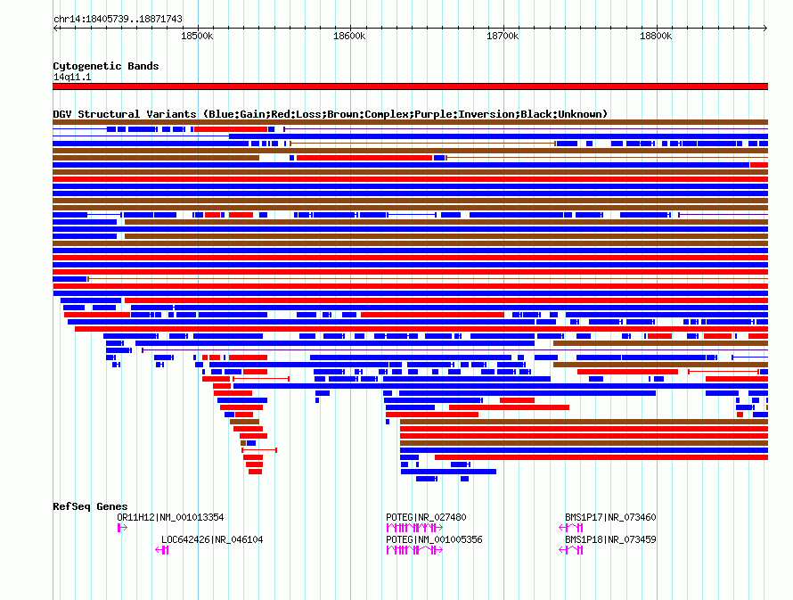The width and height of the screenshot is (793, 600).
Task: Open the POTEG NR_027480 transcript glyph
Action: click(x=414, y=528)
